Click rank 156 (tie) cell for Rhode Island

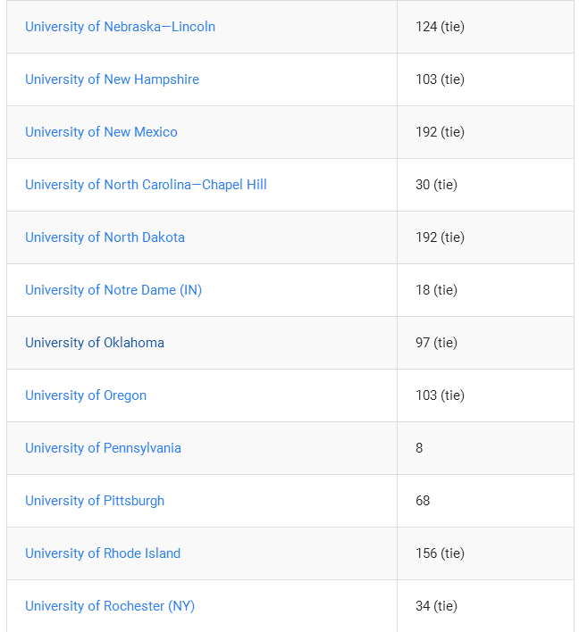[485, 553]
